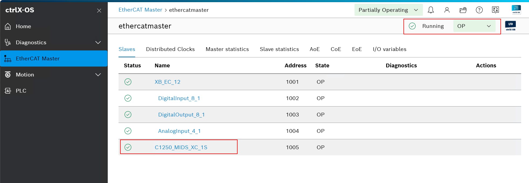
Task: Click the manage app data folder icon
Action: pyautogui.click(x=463, y=10)
